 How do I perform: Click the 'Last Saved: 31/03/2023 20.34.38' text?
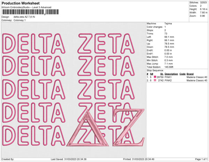(x=69, y=159)
